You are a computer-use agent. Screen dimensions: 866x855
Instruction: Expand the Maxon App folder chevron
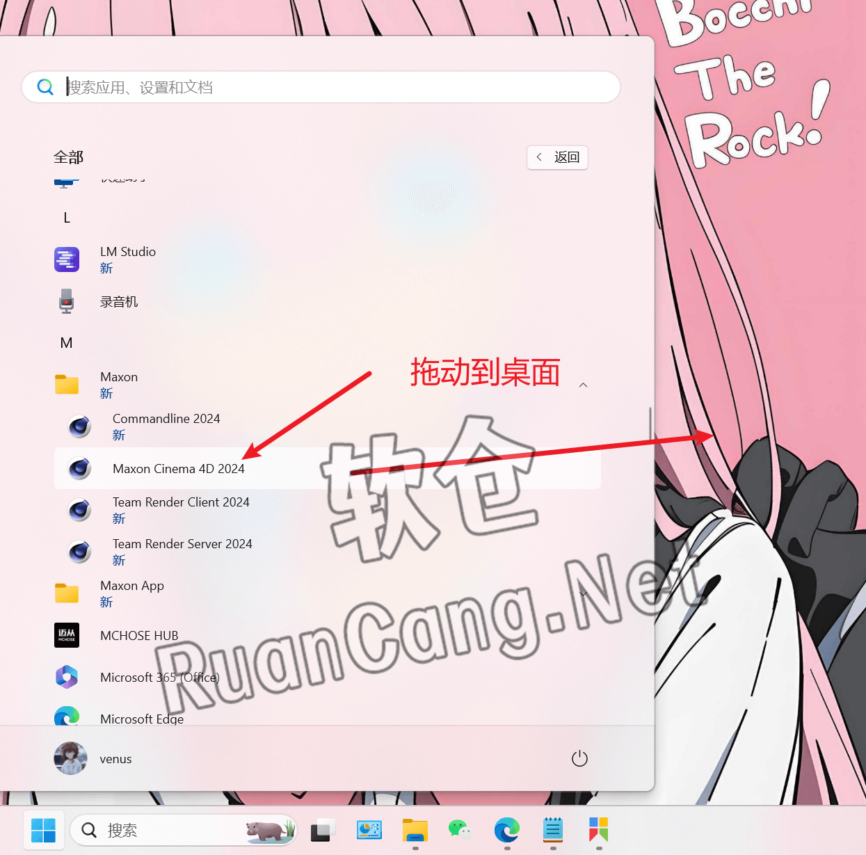tap(584, 593)
